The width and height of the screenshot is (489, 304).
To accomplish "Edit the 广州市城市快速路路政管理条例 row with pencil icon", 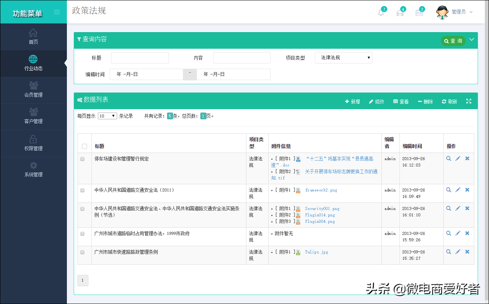I will (458, 252).
